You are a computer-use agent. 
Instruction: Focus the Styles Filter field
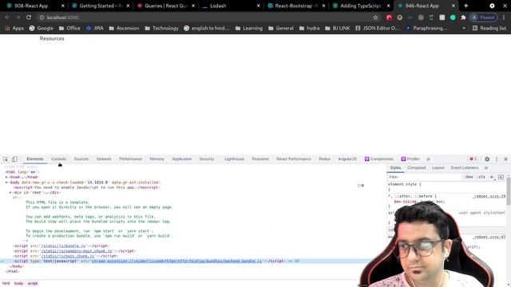[424, 177]
